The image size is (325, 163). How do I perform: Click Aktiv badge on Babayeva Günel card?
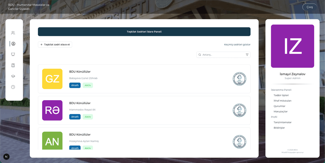coord(88,85)
